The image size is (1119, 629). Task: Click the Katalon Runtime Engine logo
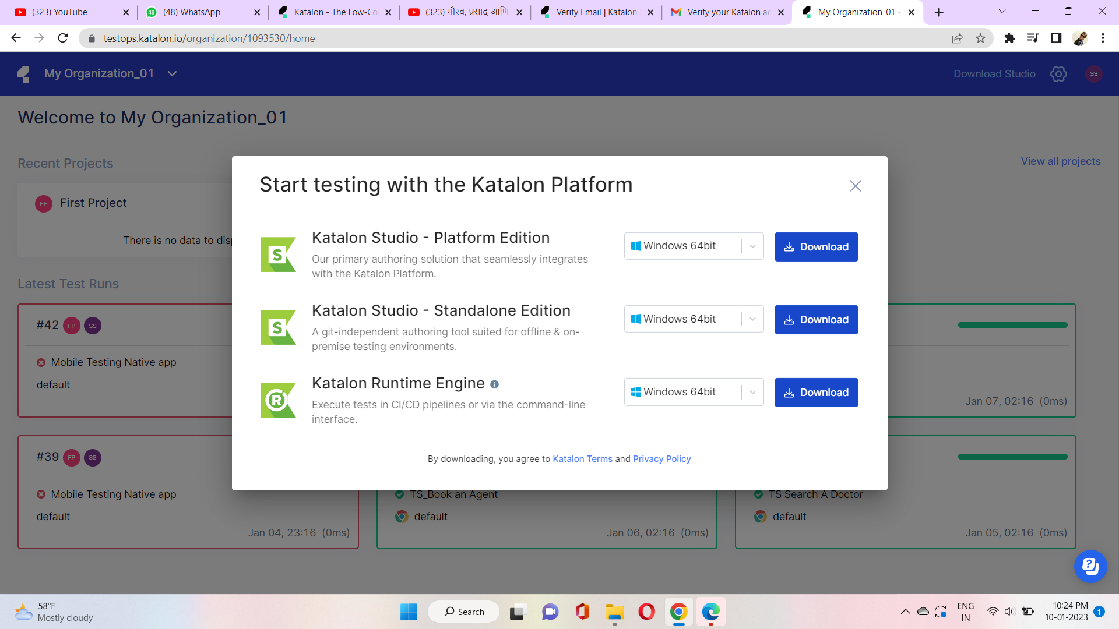point(278,400)
